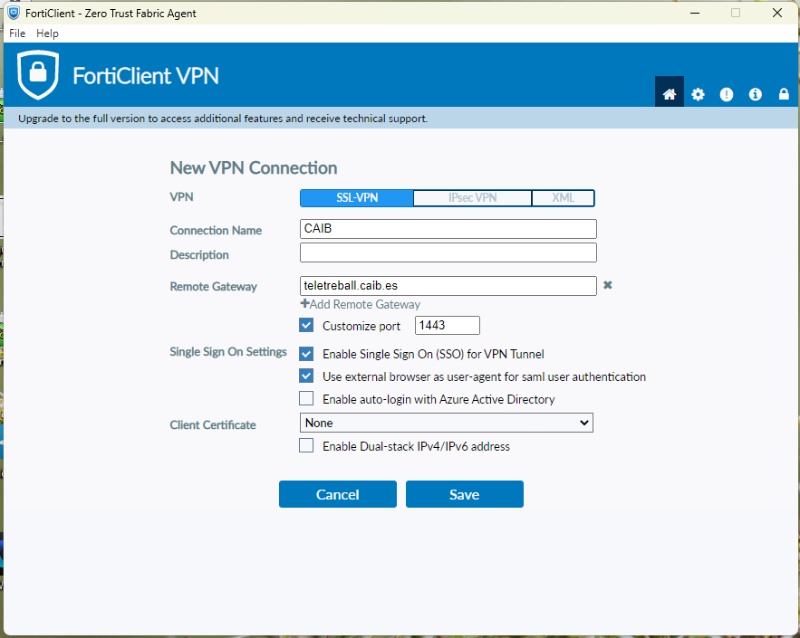This screenshot has height=638, width=800.
Task: Open the About info icon
Action: coord(756,94)
